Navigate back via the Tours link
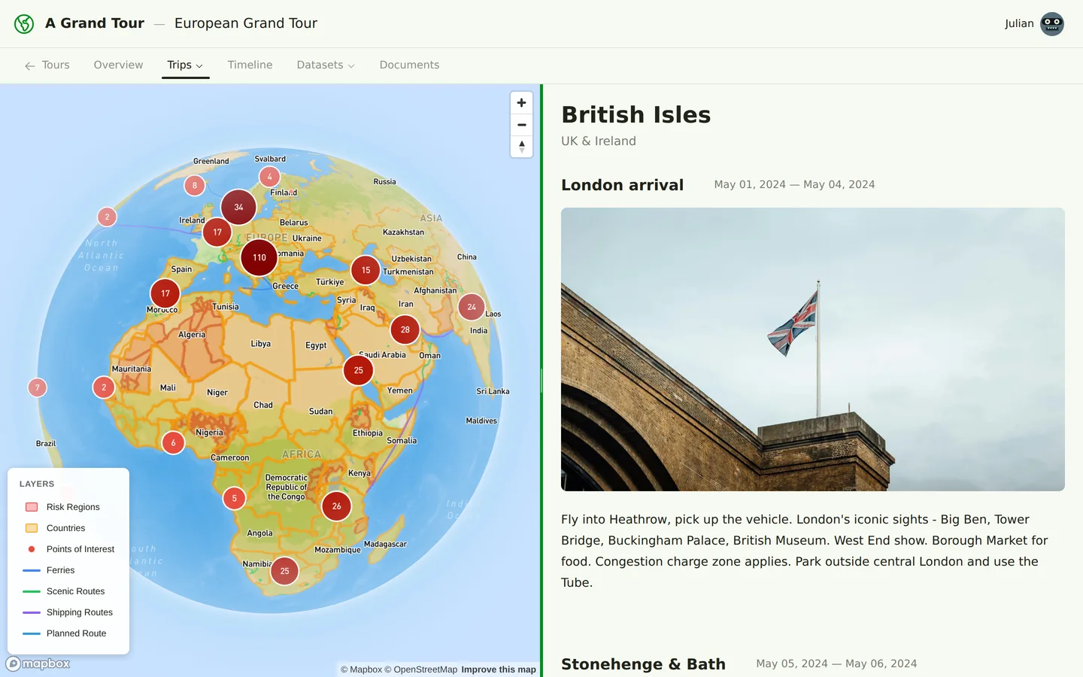 tap(56, 65)
